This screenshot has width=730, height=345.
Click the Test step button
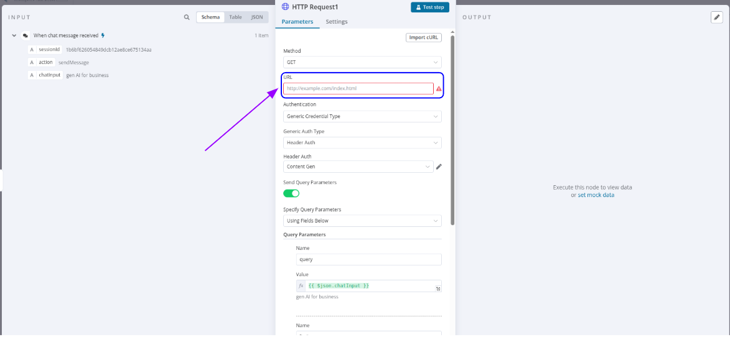click(430, 7)
